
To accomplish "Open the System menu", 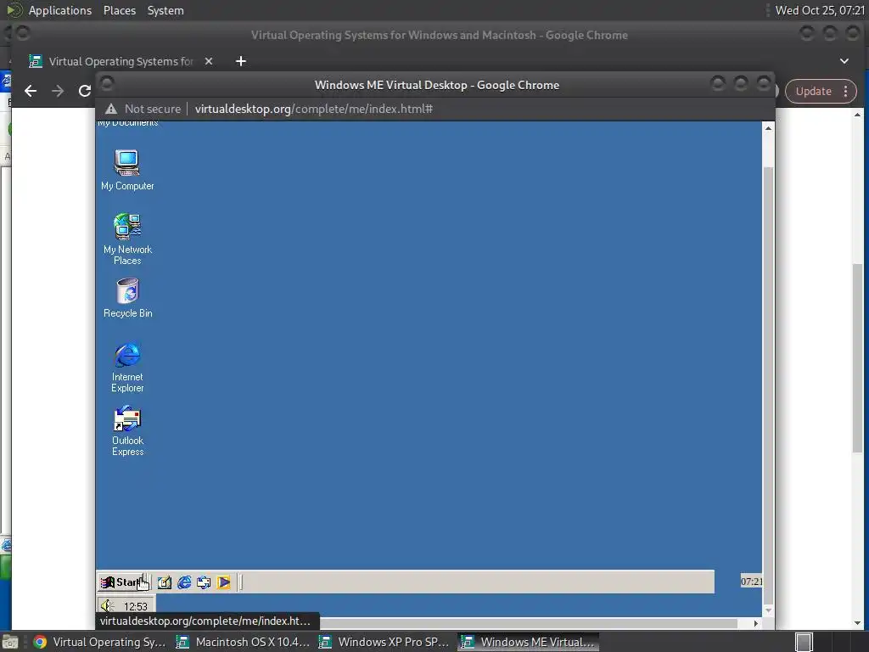I will 165,10.
